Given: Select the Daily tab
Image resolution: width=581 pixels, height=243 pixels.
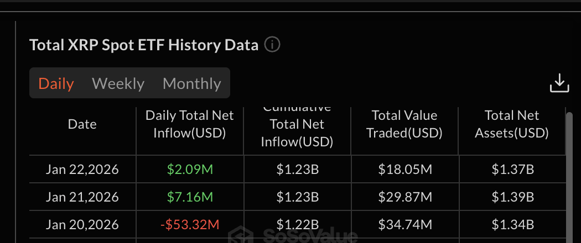Looking at the screenshot, I should tap(56, 83).
